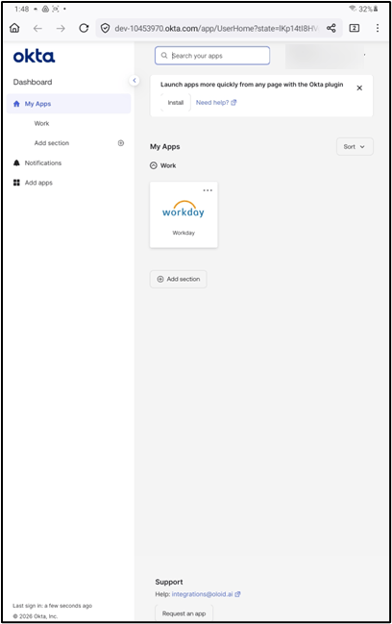Click Add section in the sidebar
The height and width of the screenshot is (624, 392).
pos(52,143)
